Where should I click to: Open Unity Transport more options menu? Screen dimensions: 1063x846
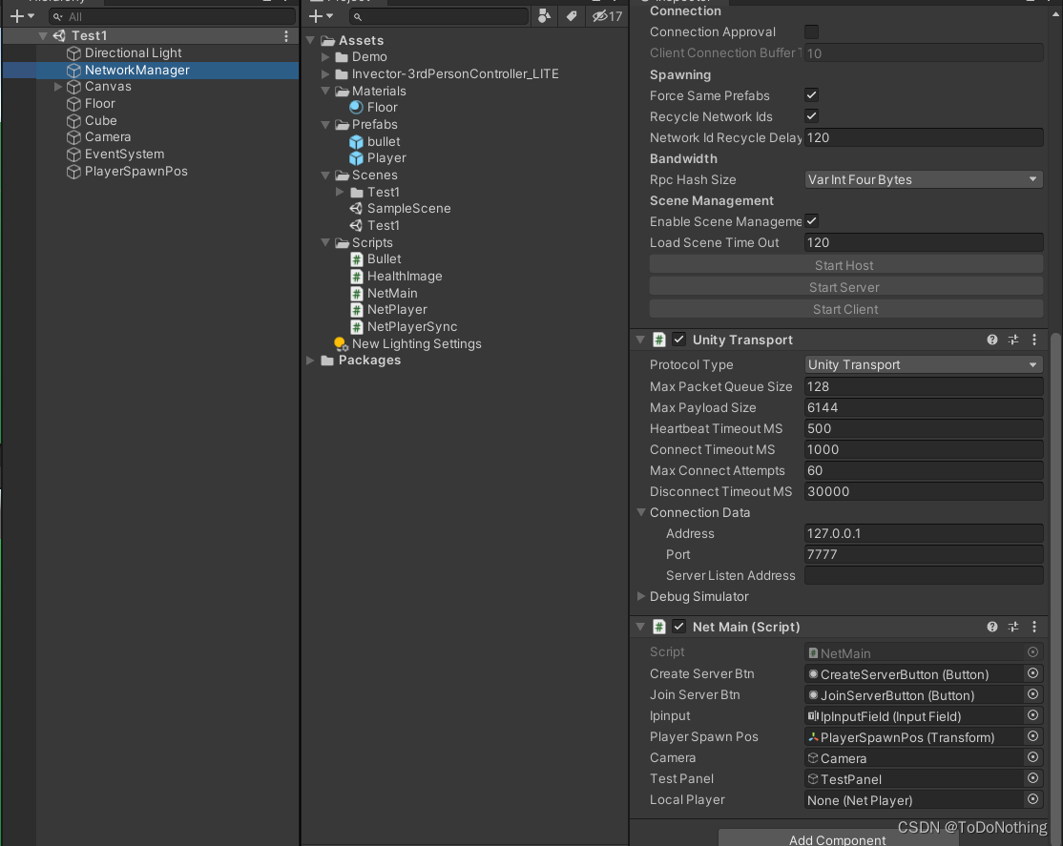[1034, 340]
